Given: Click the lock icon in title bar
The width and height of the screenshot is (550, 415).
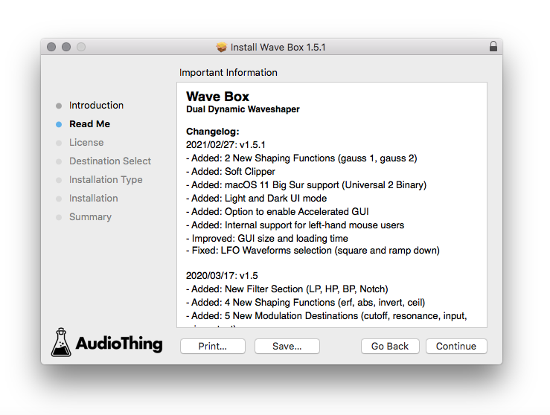Looking at the screenshot, I should point(493,47).
